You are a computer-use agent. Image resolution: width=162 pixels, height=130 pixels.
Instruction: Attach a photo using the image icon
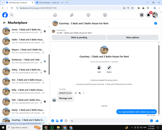57,121
